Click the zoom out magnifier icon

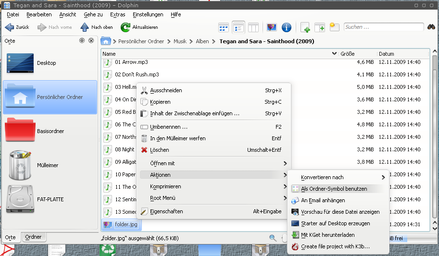(273, 238)
